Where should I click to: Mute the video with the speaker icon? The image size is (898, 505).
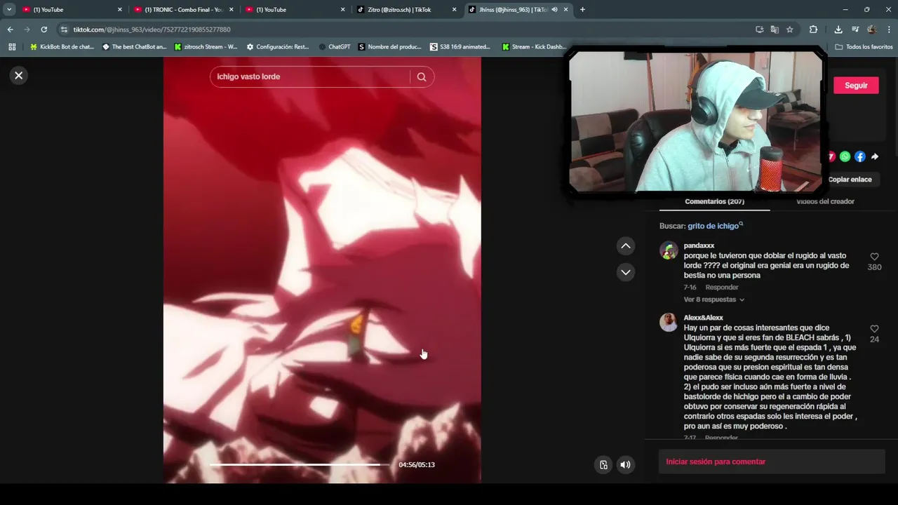[625, 464]
